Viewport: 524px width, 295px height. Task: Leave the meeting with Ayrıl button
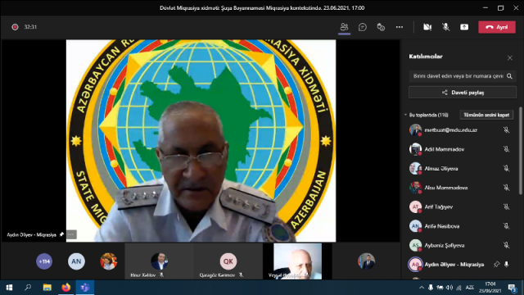click(x=497, y=27)
